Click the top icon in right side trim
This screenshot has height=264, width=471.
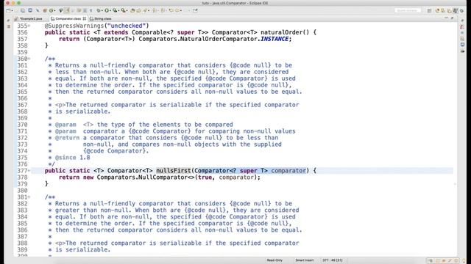462,21
